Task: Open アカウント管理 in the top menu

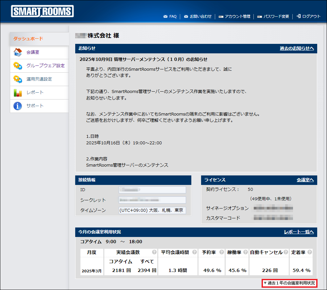Action: point(234,16)
